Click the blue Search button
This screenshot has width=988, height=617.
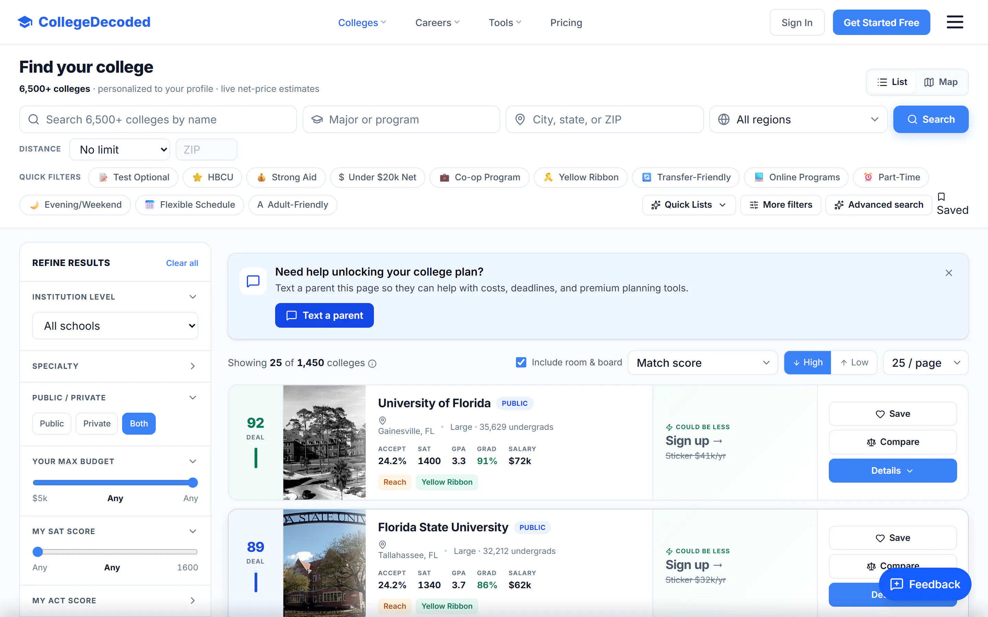[930, 120]
